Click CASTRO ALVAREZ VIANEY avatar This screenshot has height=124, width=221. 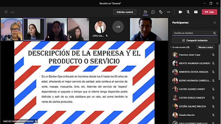pyautogui.click(x=175, y=89)
